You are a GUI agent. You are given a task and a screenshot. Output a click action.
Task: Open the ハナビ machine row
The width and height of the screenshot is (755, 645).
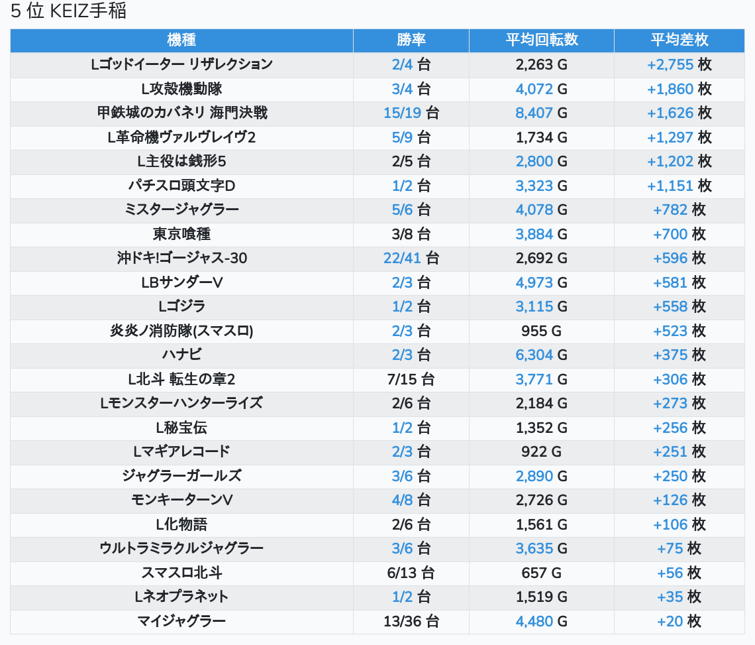click(181, 355)
